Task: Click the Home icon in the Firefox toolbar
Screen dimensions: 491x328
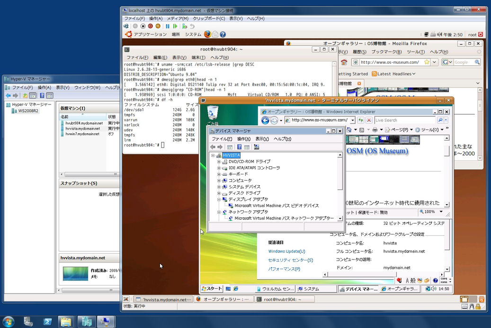Action: tap(344, 62)
